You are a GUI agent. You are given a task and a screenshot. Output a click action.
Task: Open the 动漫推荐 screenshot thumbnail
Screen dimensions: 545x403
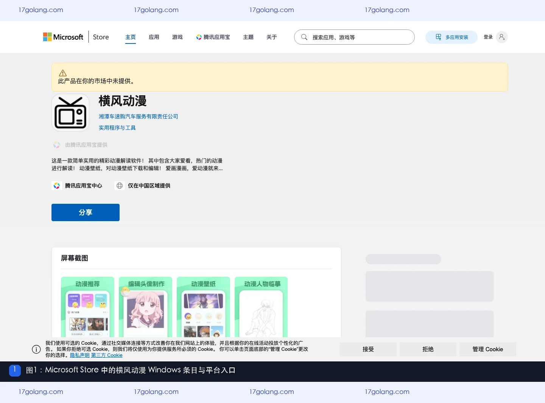[x=87, y=307]
